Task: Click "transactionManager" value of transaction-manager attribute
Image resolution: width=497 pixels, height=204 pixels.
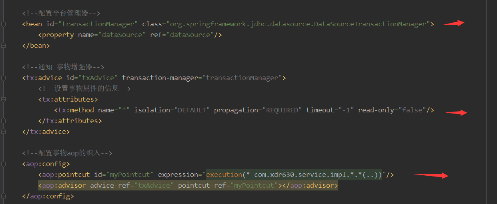Action: click(242, 78)
